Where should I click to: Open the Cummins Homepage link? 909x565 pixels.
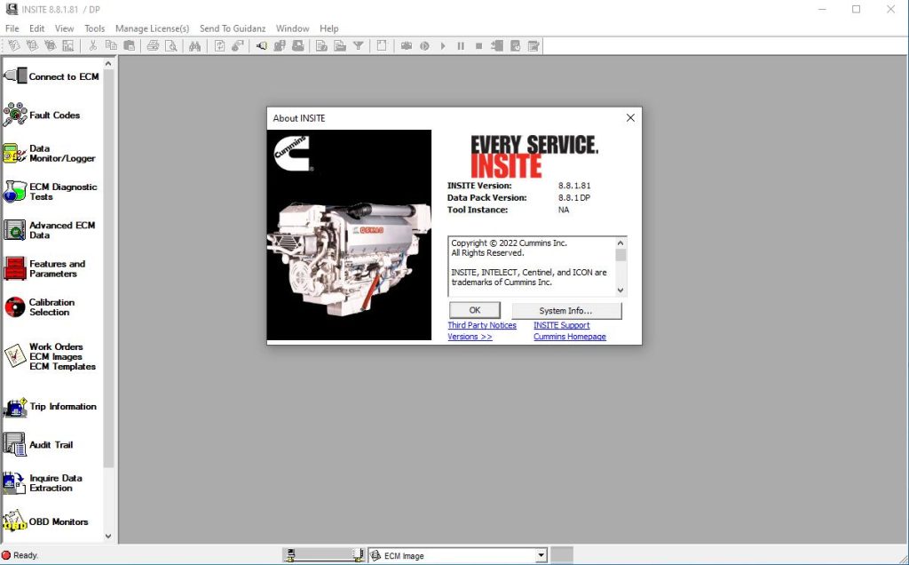coord(569,337)
